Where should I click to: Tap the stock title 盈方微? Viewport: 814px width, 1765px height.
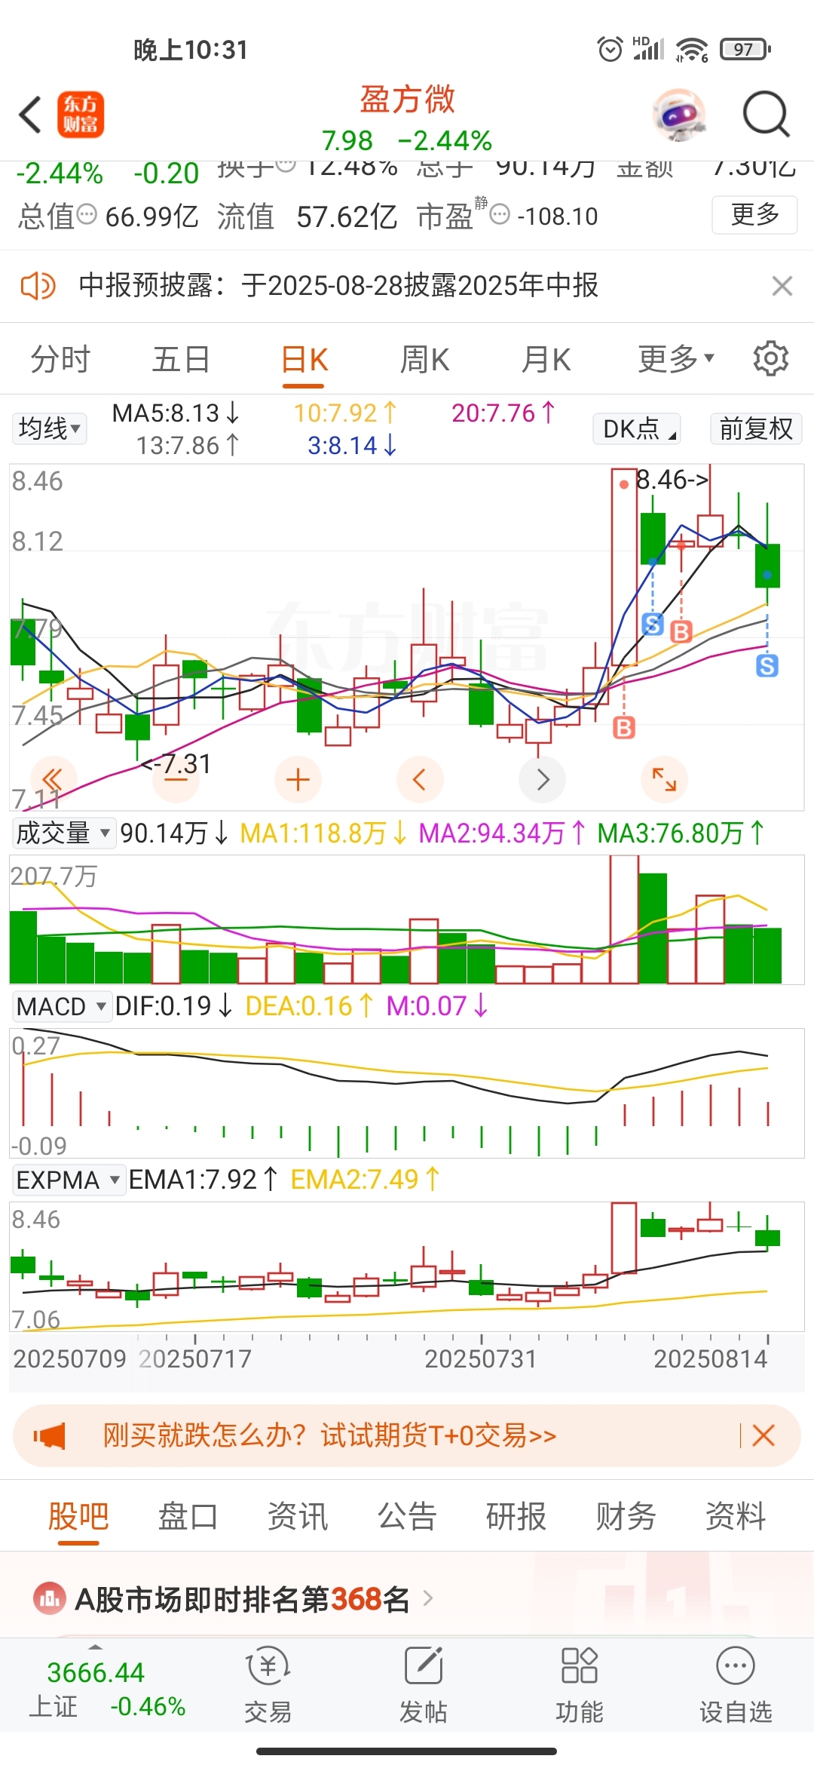(x=407, y=100)
